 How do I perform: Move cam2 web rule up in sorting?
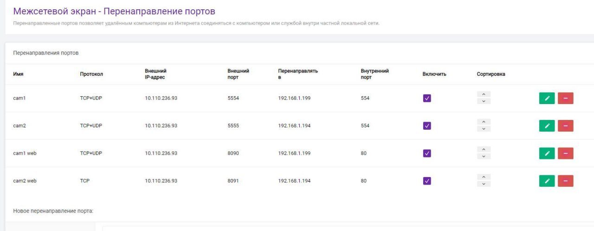[484, 177]
